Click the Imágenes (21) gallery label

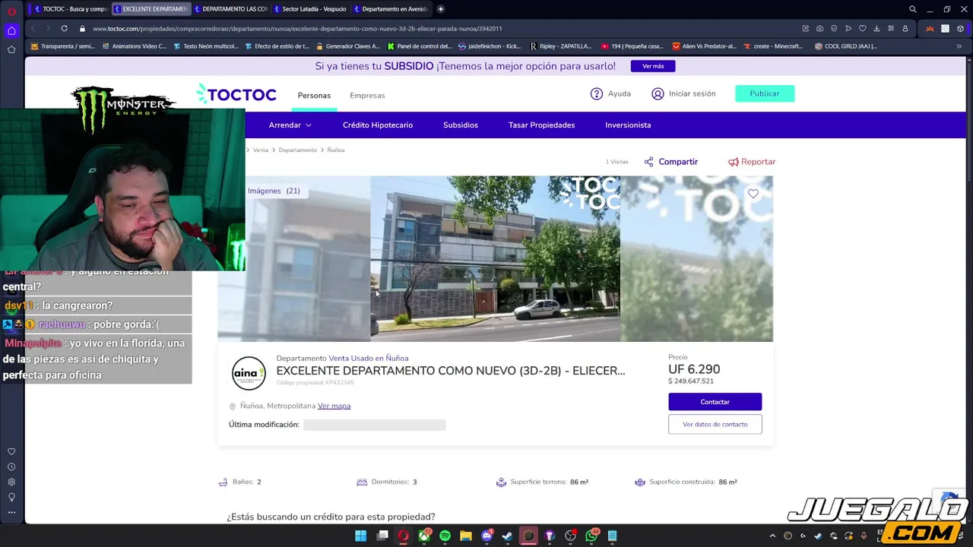click(x=274, y=191)
